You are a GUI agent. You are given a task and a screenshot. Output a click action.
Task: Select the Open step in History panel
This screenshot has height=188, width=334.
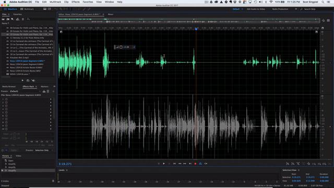[x=10, y=161]
